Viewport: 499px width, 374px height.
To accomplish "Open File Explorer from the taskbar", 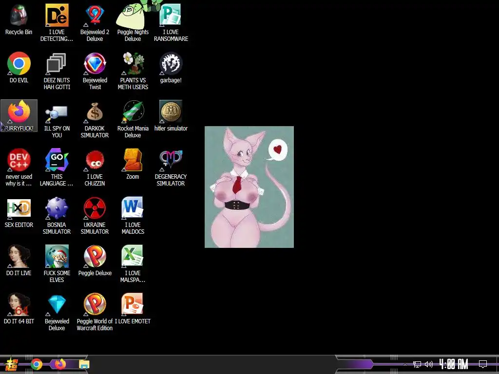I will (84, 364).
